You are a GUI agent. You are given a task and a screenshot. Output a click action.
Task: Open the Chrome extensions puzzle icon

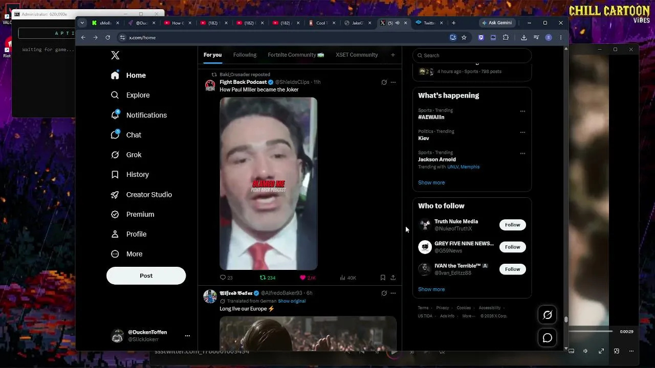click(506, 37)
